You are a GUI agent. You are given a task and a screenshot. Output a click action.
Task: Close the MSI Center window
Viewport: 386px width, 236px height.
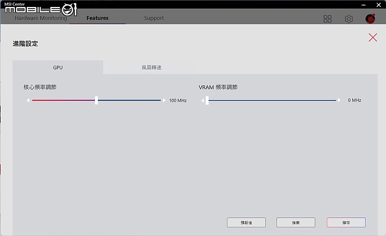click(378, 5)
